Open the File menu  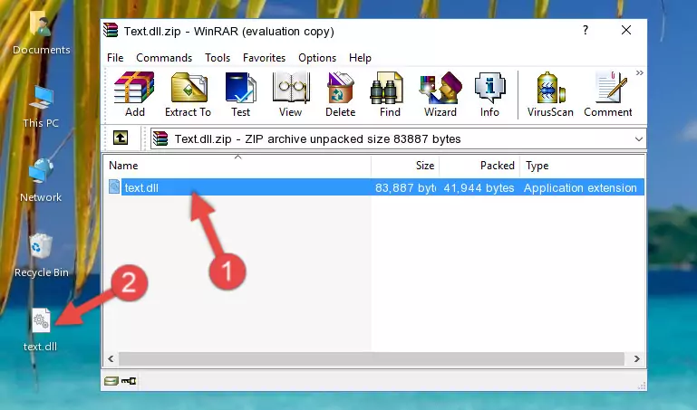point(115,58)
